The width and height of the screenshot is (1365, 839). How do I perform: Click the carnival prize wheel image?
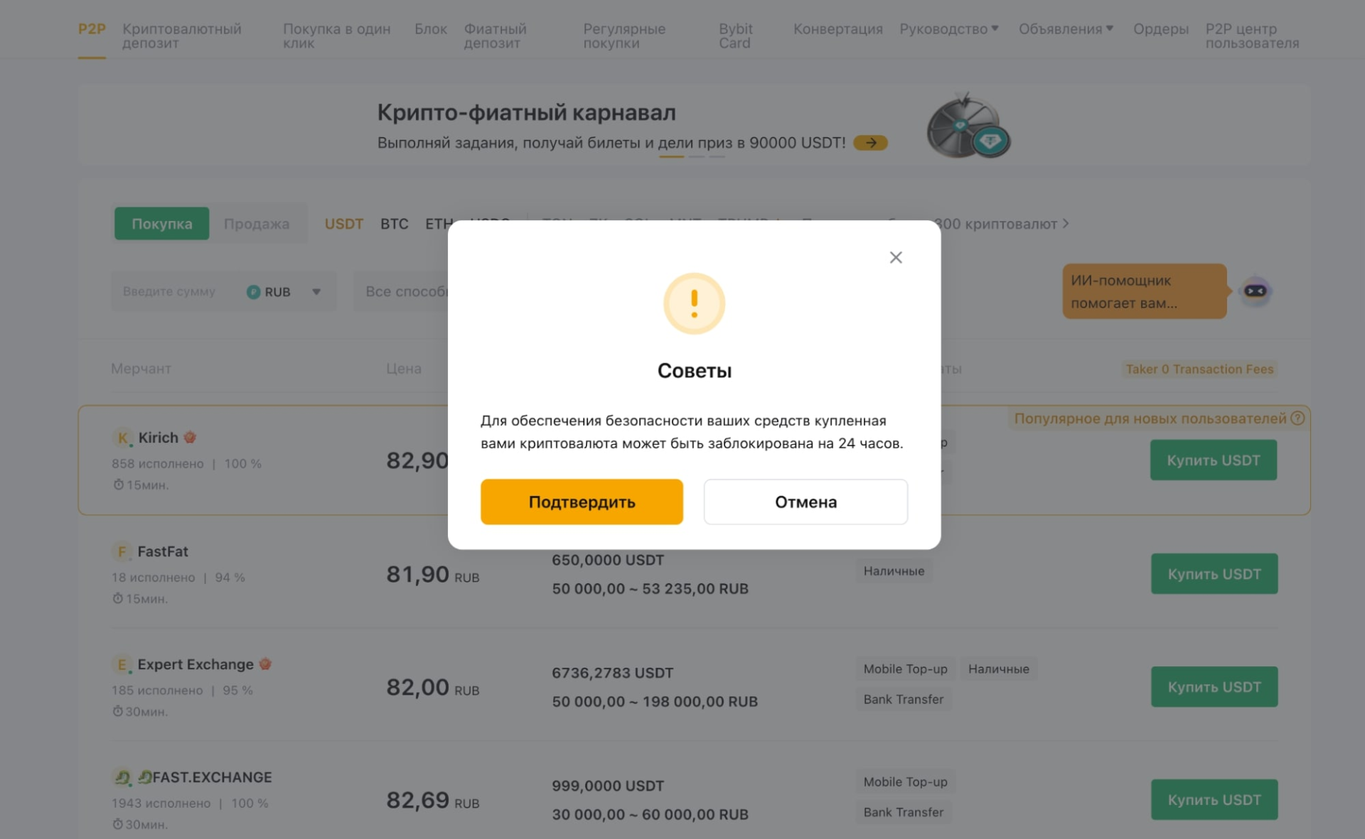[x=968, y=126]
